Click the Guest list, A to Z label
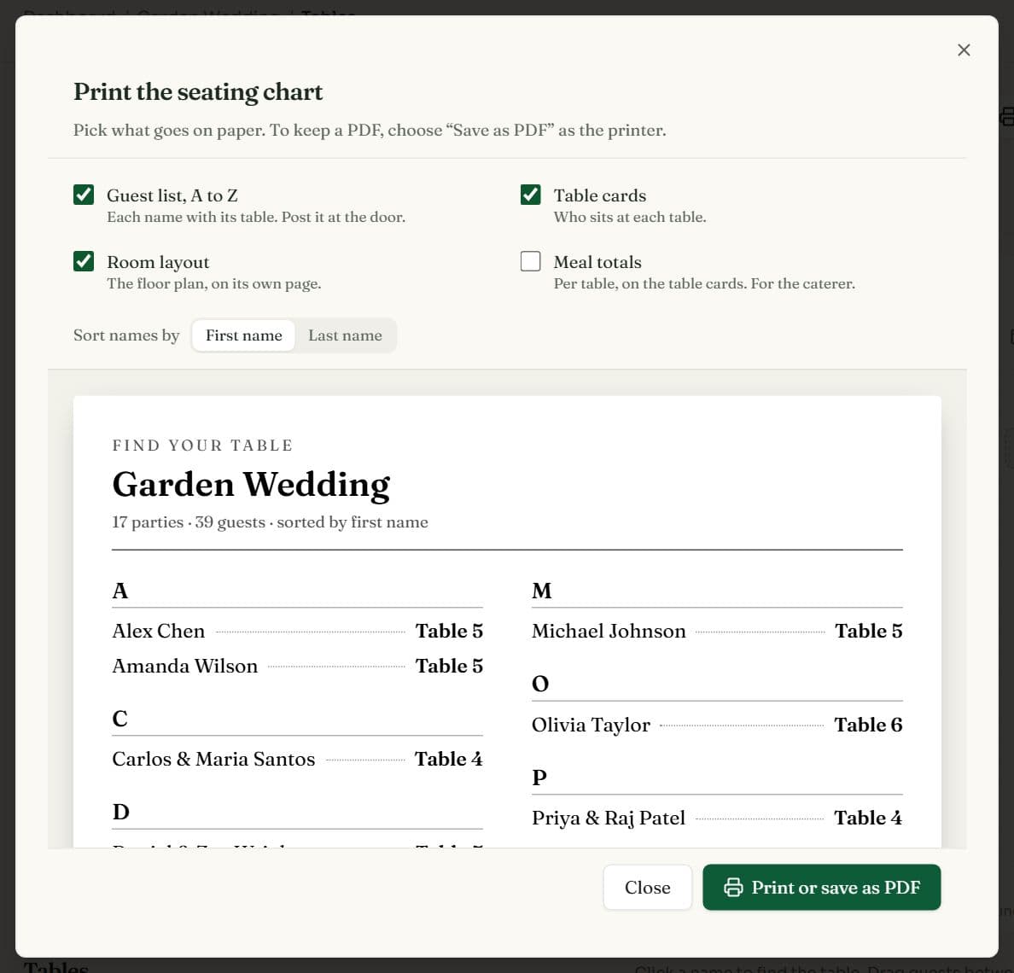Screen dimensions: 1014x973 pyautogui.click(x=172, y=195)
